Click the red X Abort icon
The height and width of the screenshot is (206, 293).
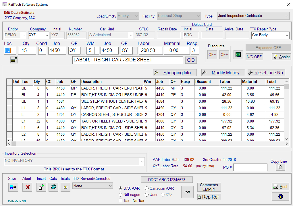tap(27, 187)
